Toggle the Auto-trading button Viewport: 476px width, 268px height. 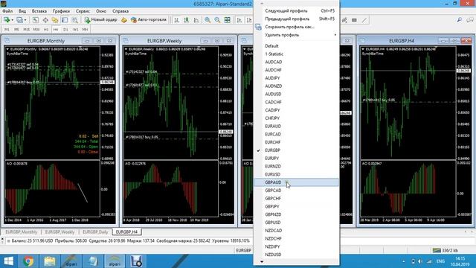pos(149,20)
